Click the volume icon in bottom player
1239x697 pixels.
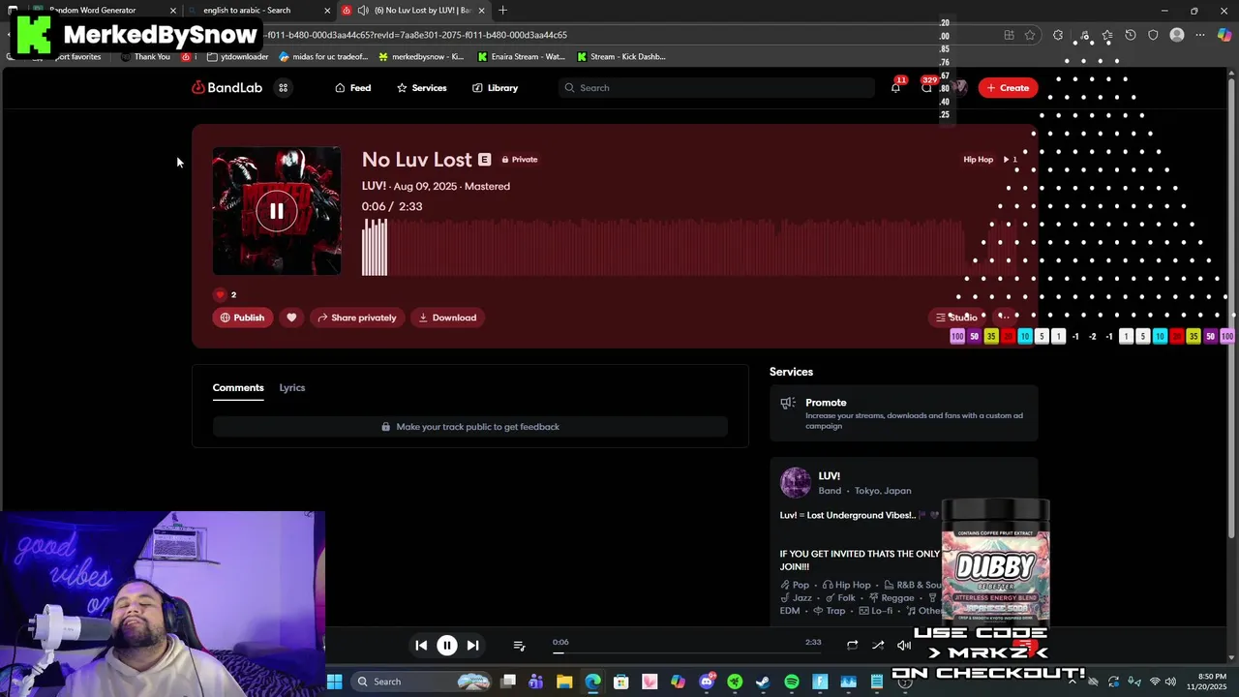point(904,645)
